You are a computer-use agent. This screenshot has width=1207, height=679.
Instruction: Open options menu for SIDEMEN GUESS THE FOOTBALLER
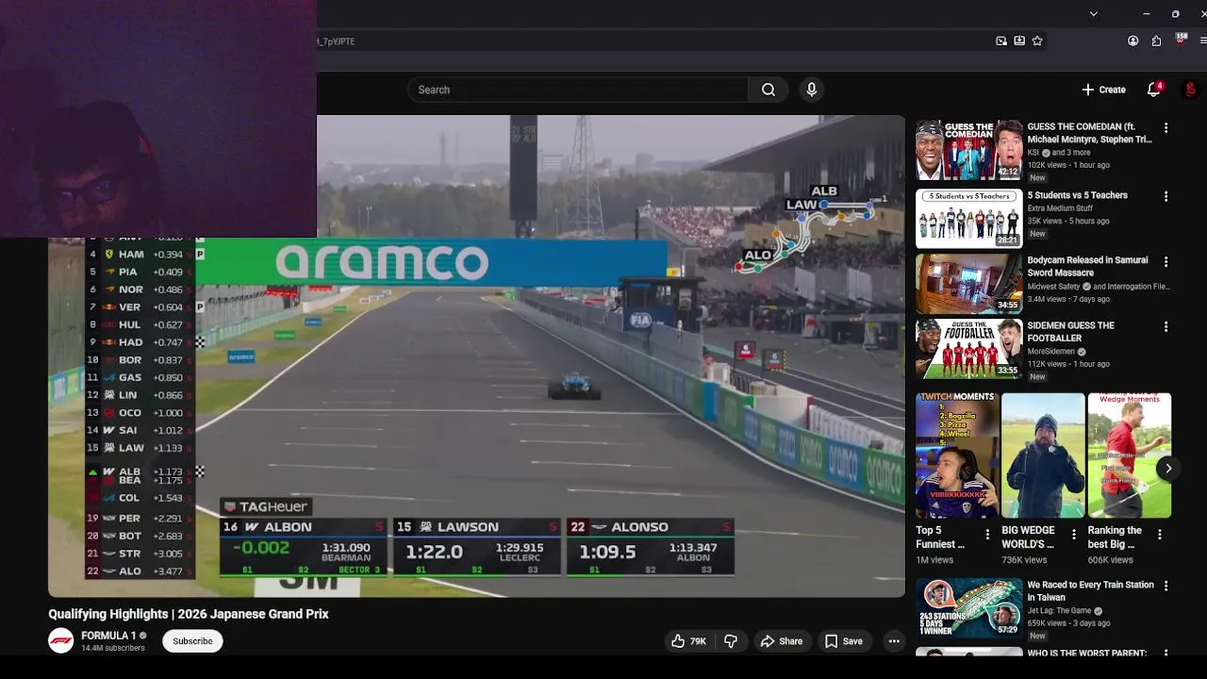click(1166, 326)
